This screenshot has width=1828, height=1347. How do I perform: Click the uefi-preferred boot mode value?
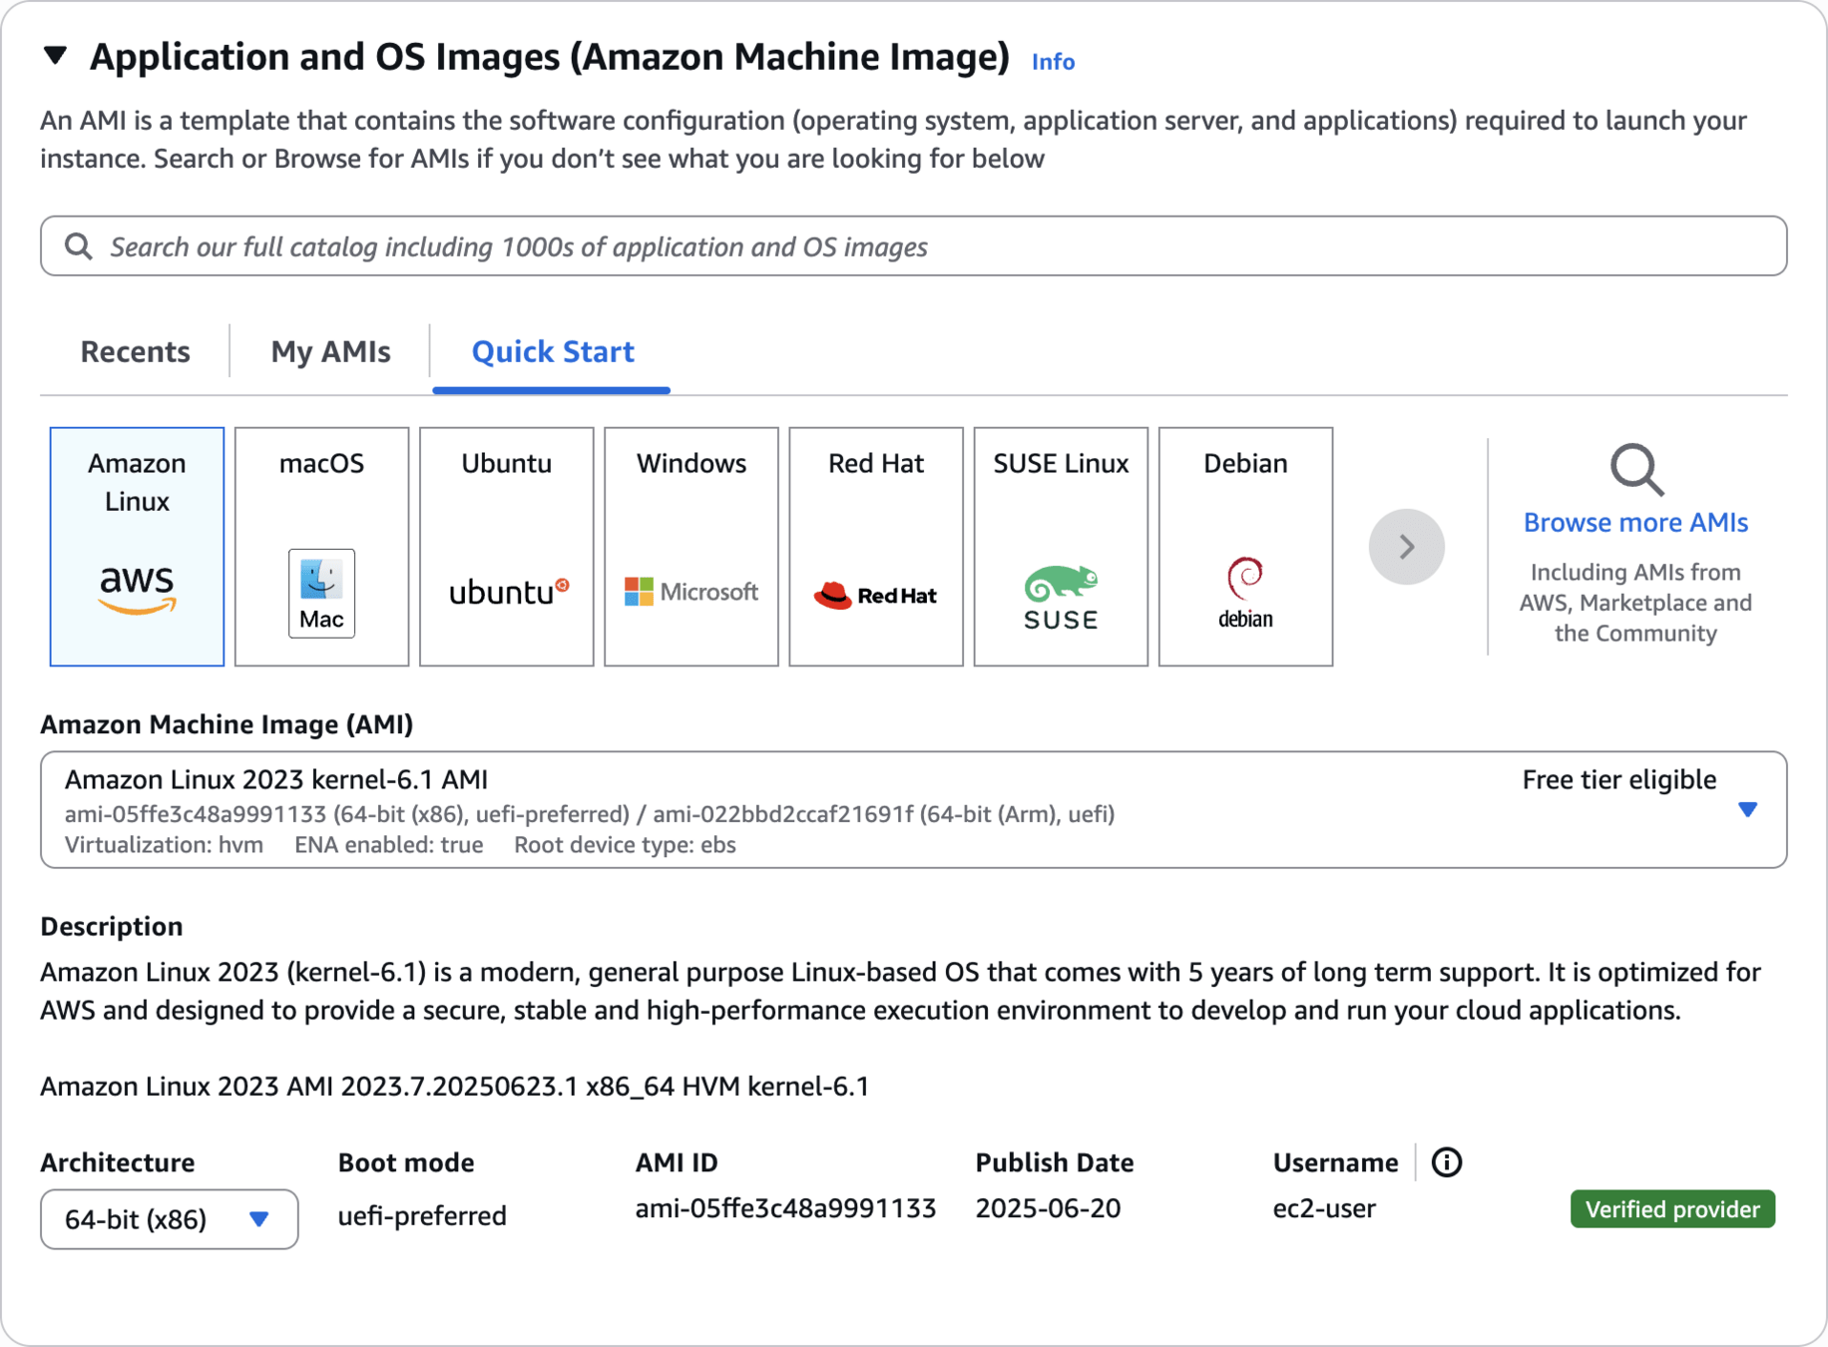tap(422, 1216)
